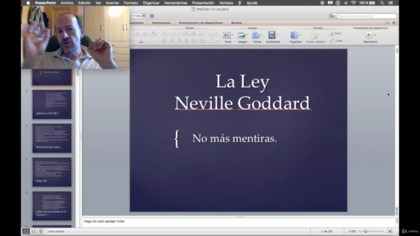420x236 pixels.
Task: Open the Ayuda menu
Action: click(252, 3)
